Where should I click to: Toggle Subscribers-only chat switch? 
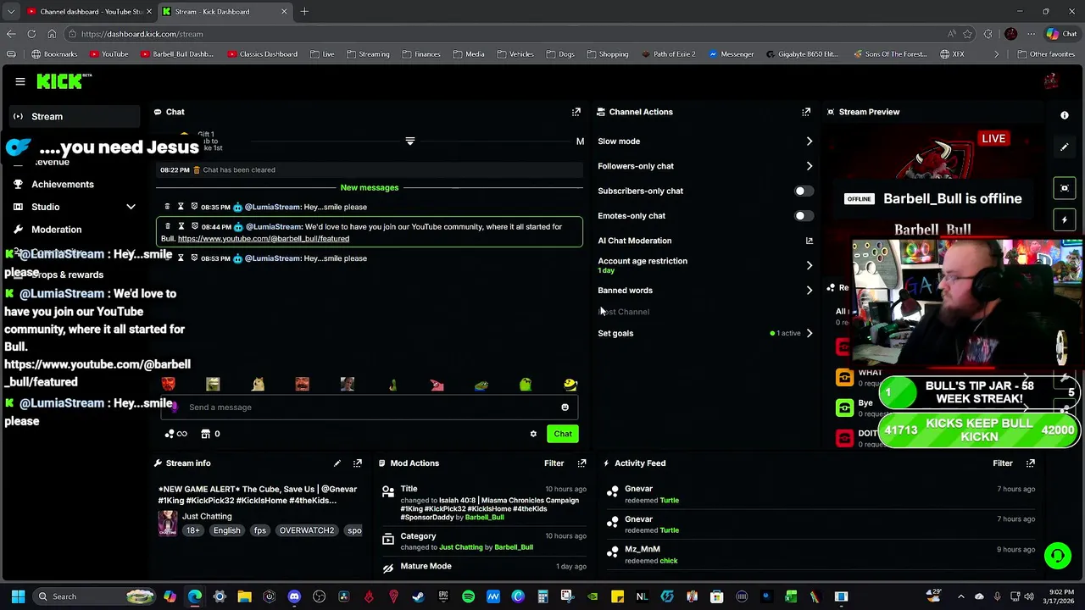[803, 191]
